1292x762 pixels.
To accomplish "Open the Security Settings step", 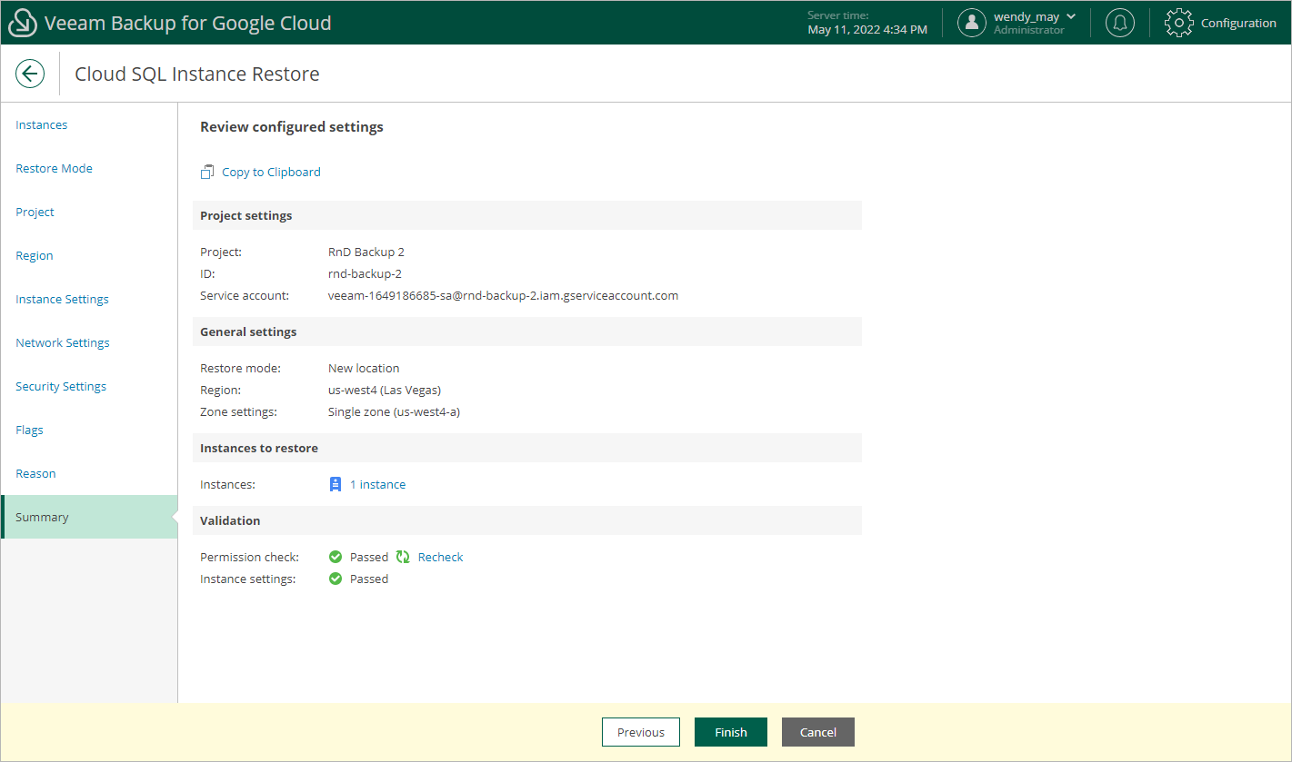I will 61,386.
